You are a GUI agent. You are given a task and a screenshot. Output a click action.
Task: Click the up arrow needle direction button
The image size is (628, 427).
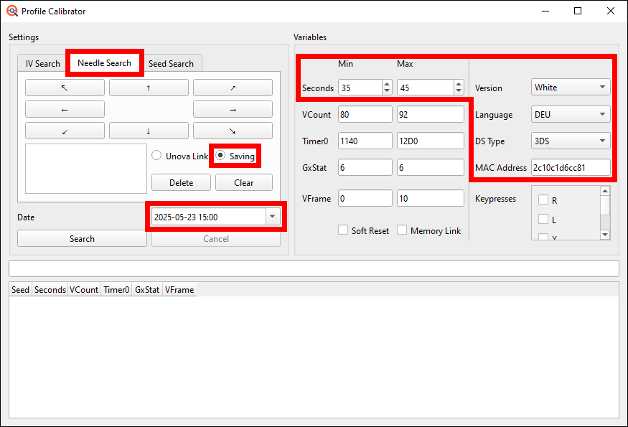149,87
